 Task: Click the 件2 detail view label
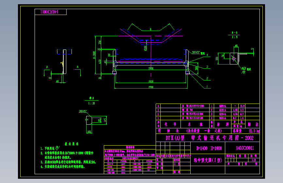point(92,98)
